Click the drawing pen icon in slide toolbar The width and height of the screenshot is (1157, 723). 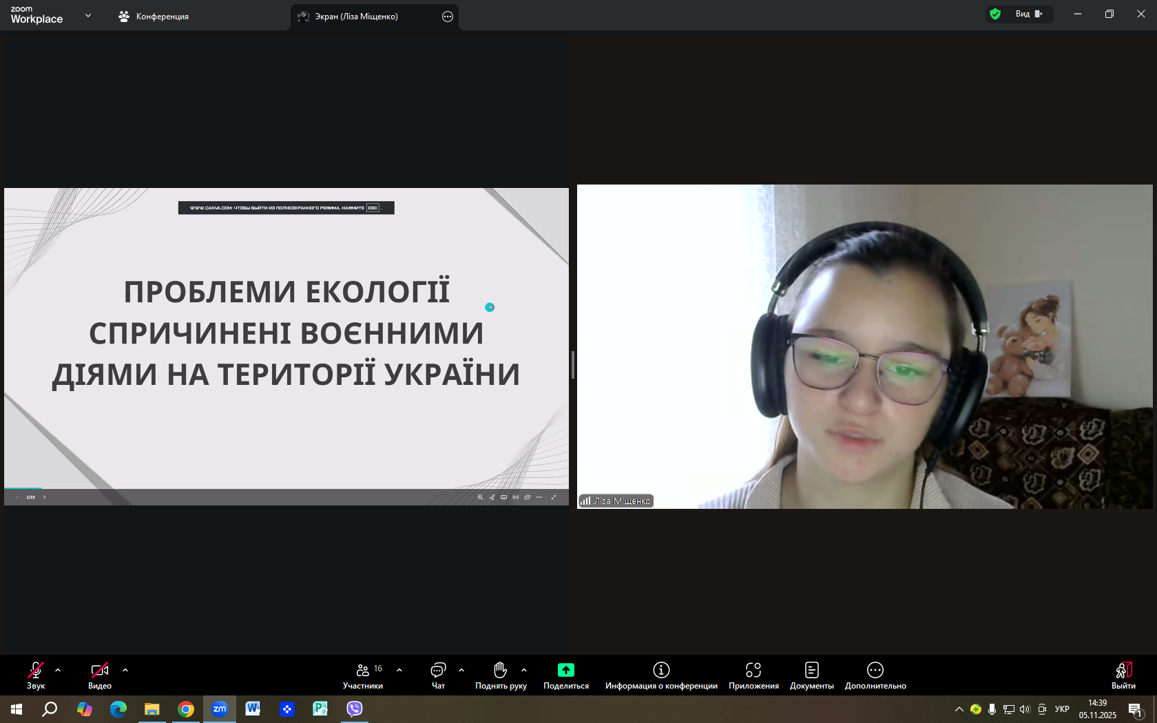point(492,497)
